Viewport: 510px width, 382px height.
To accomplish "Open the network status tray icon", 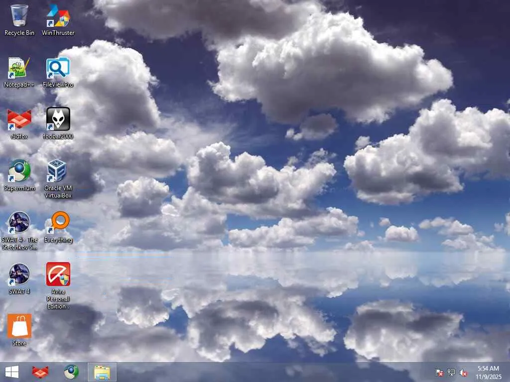I will (451, 373).
